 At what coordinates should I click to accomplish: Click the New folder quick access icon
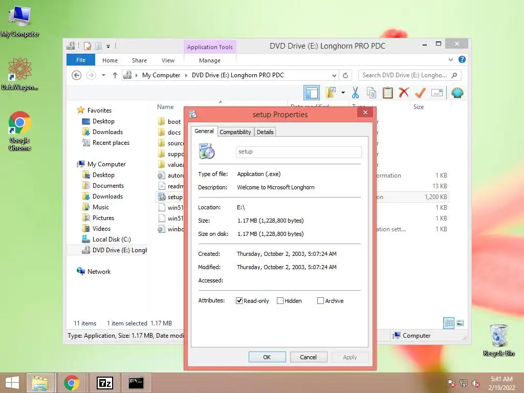coord(99,46)
